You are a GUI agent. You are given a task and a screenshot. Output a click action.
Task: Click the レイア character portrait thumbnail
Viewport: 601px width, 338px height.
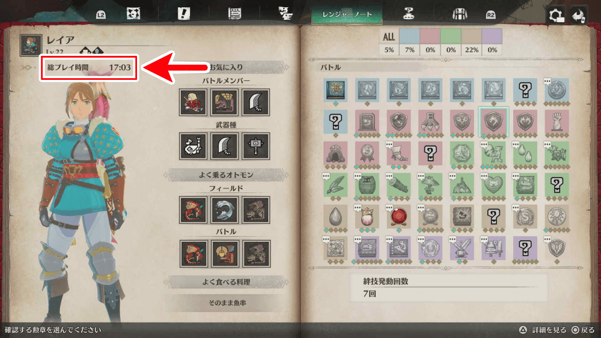[x=31, y=45]
